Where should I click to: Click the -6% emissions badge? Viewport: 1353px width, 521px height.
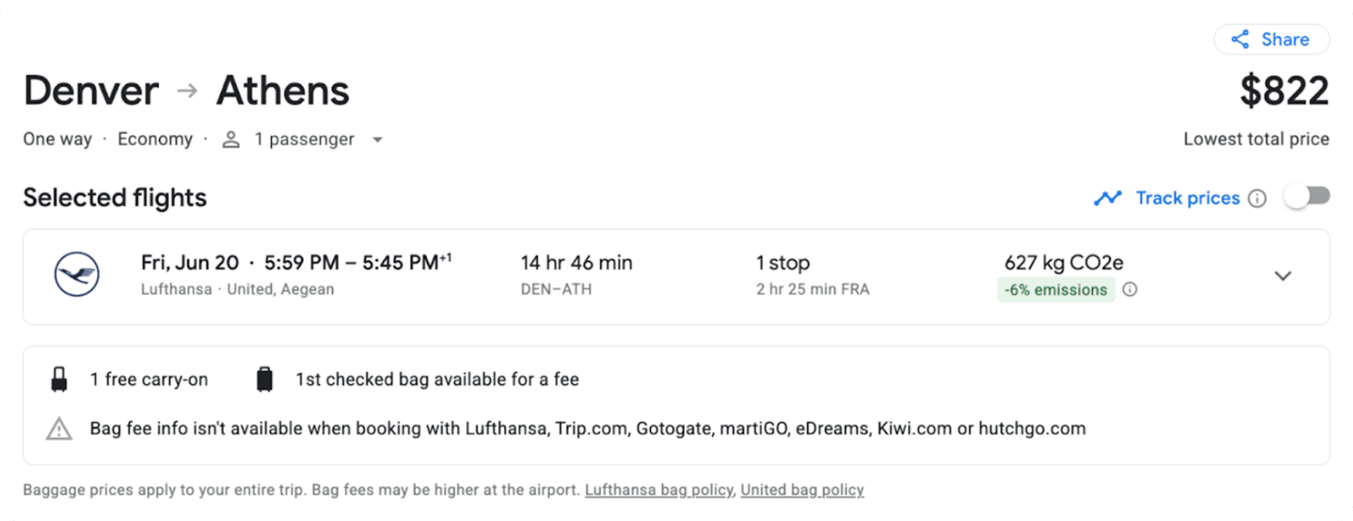[1056, 290]
